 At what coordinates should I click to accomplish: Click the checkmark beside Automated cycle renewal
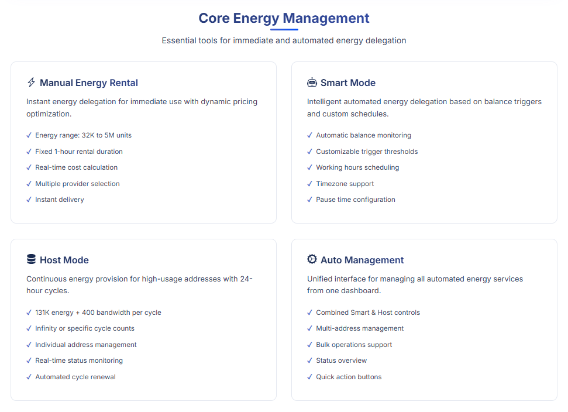tap(29, 377)
